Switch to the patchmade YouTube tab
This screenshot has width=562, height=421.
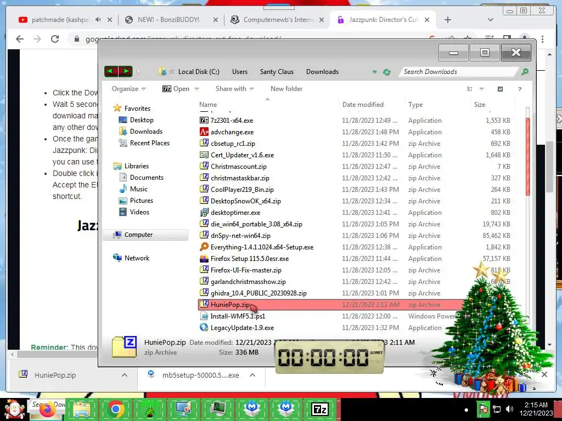(59, 20)
